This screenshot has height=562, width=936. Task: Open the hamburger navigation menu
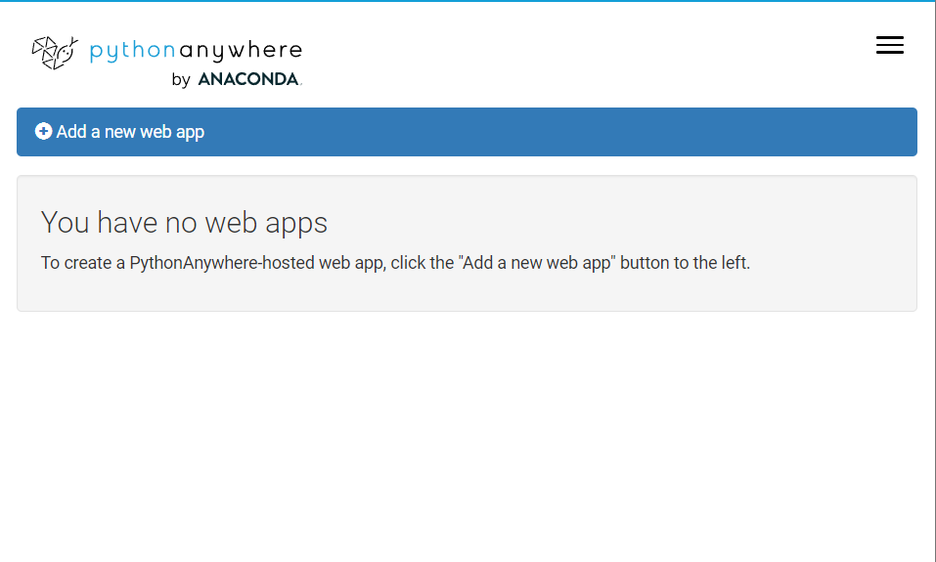click(x=889, y=45)
